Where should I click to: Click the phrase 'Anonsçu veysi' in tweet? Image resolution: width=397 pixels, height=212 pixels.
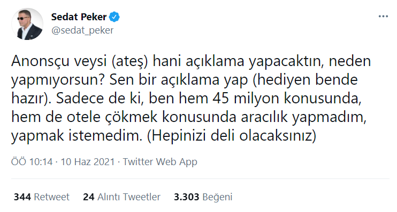pyautogui.click(x=59, y=61)
